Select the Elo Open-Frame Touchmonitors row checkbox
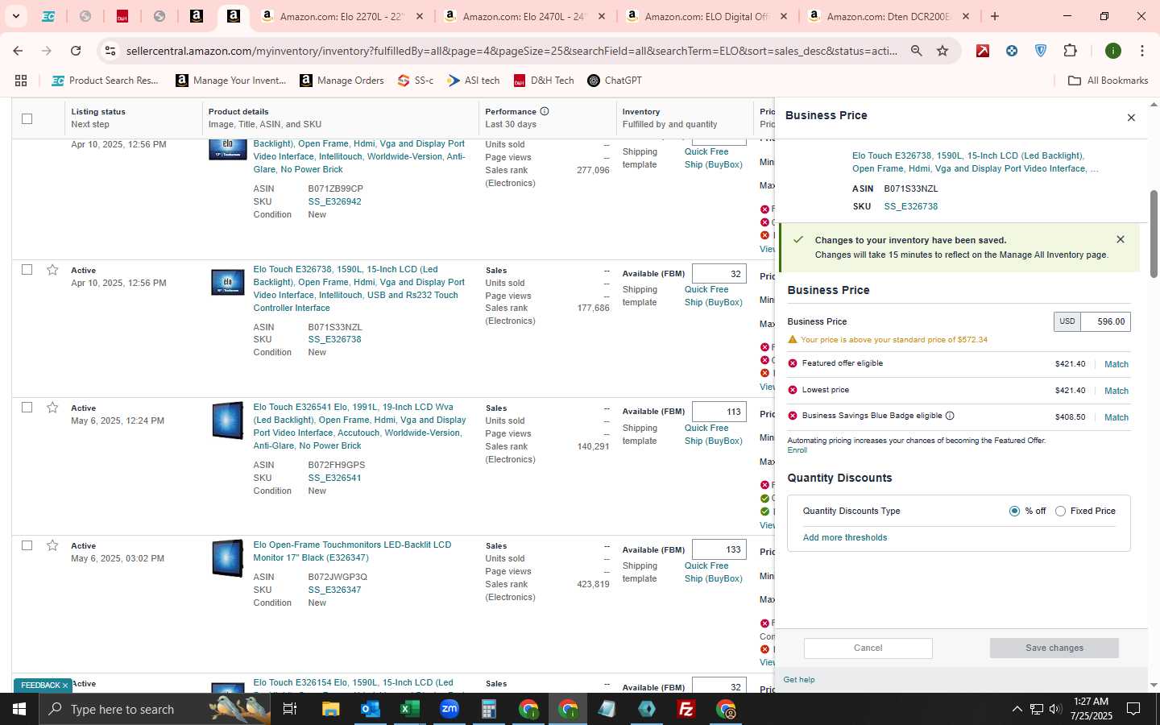This screenshot has width=1160, height=725. coord(27,545)
